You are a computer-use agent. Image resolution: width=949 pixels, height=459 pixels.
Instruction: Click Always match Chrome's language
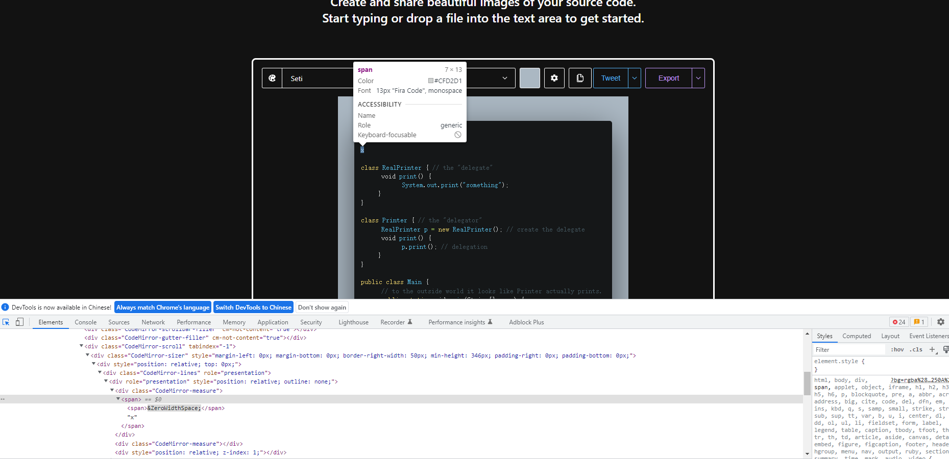(163, 307)
